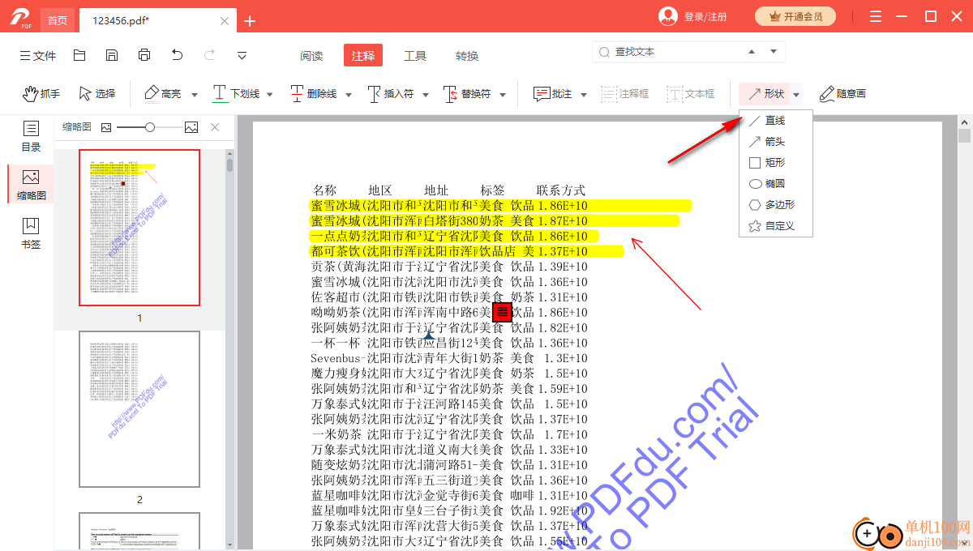The height and width of the screenshot is (551, 973).
Task: Choose 直线 from shape menu
Action: [x=775, y=121]
